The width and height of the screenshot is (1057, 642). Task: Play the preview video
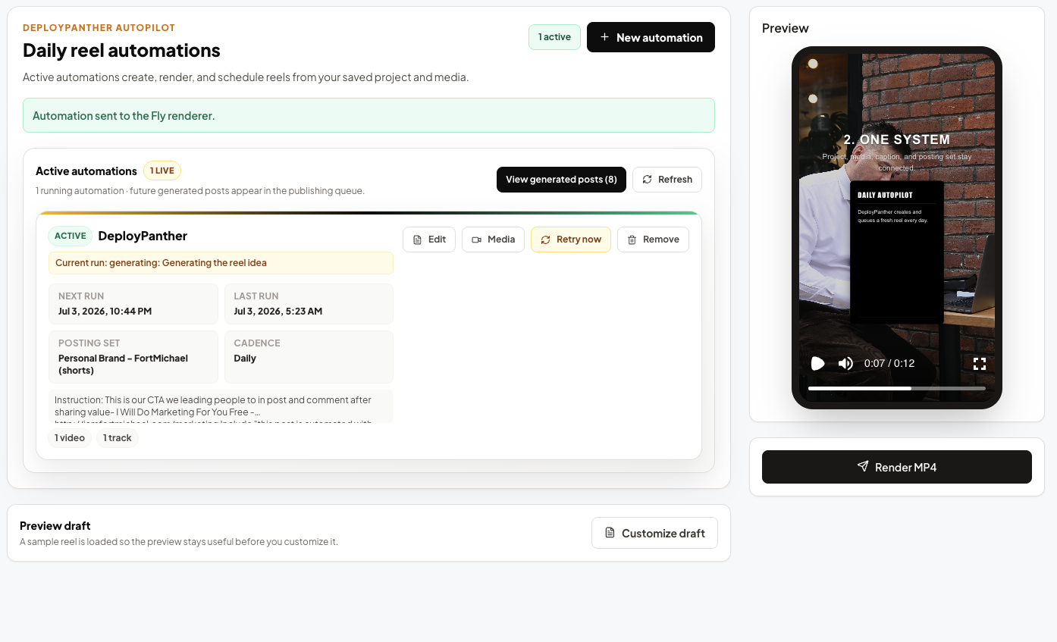click(817, 364)
